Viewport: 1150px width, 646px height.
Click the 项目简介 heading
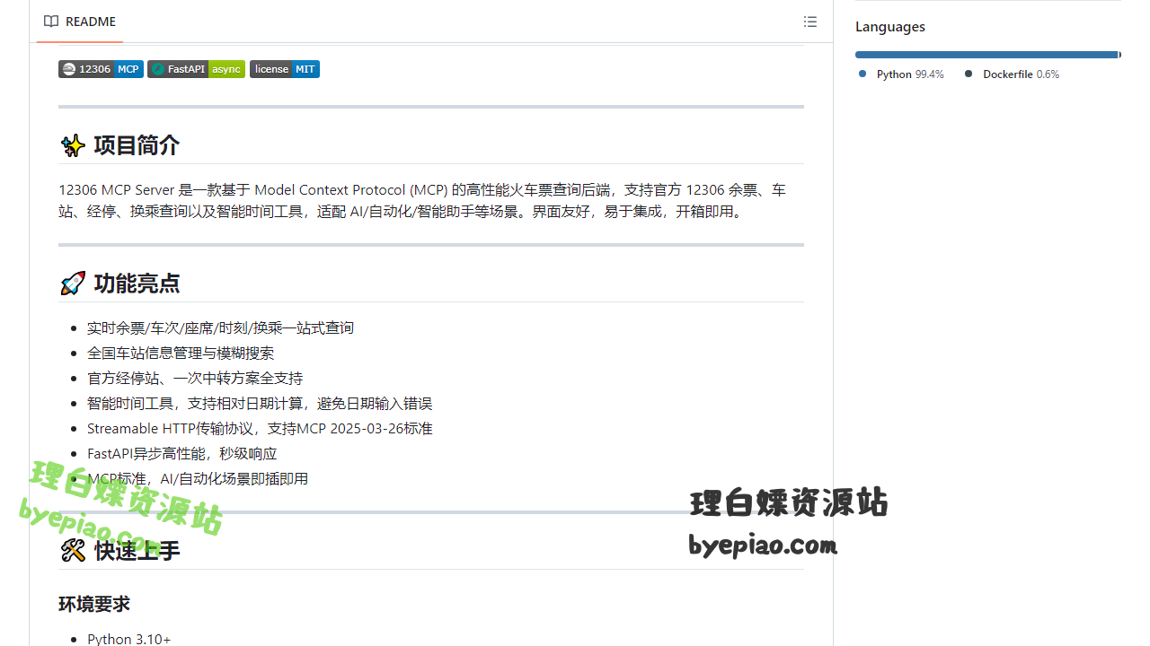point(137,145)
